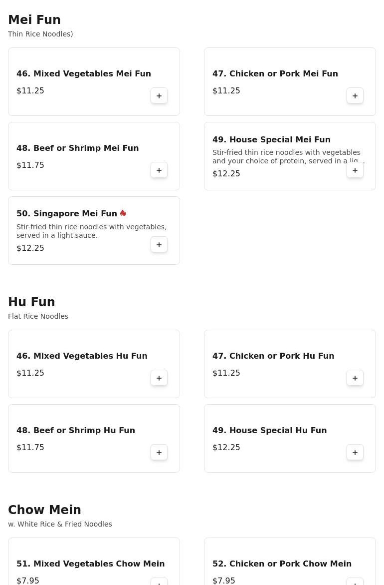The height and width of the screenshot is (585, 384).
Task: Select 50. Singapore Mei Fun item name
Action: [x=67, y=214]
